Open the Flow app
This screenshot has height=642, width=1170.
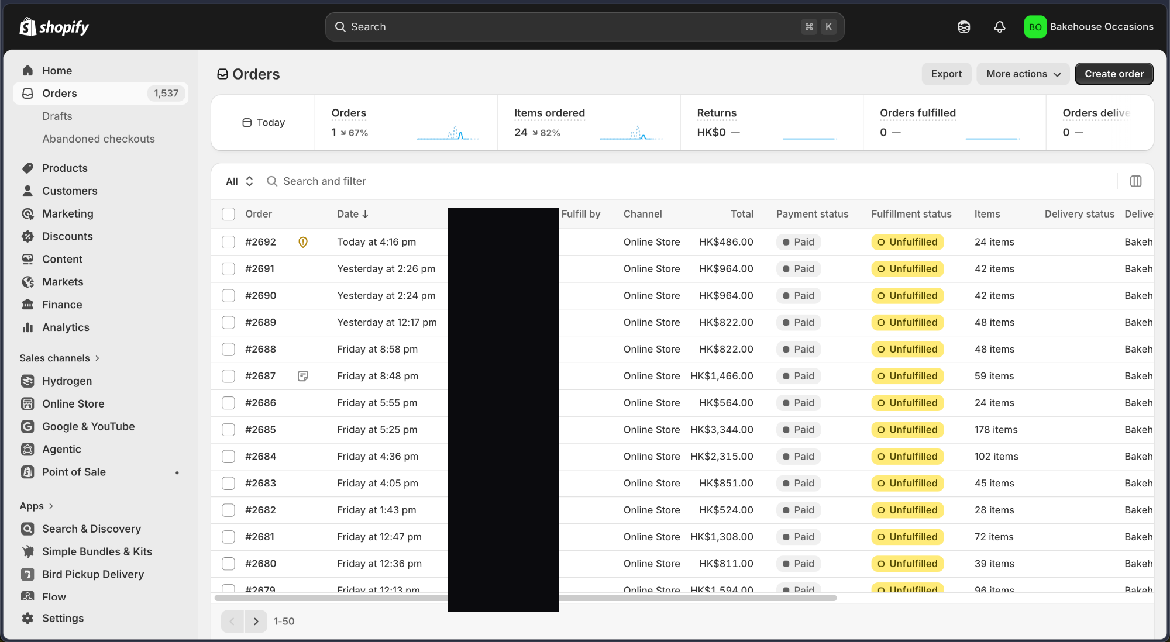pyautogui.click(x=54, y=597)
